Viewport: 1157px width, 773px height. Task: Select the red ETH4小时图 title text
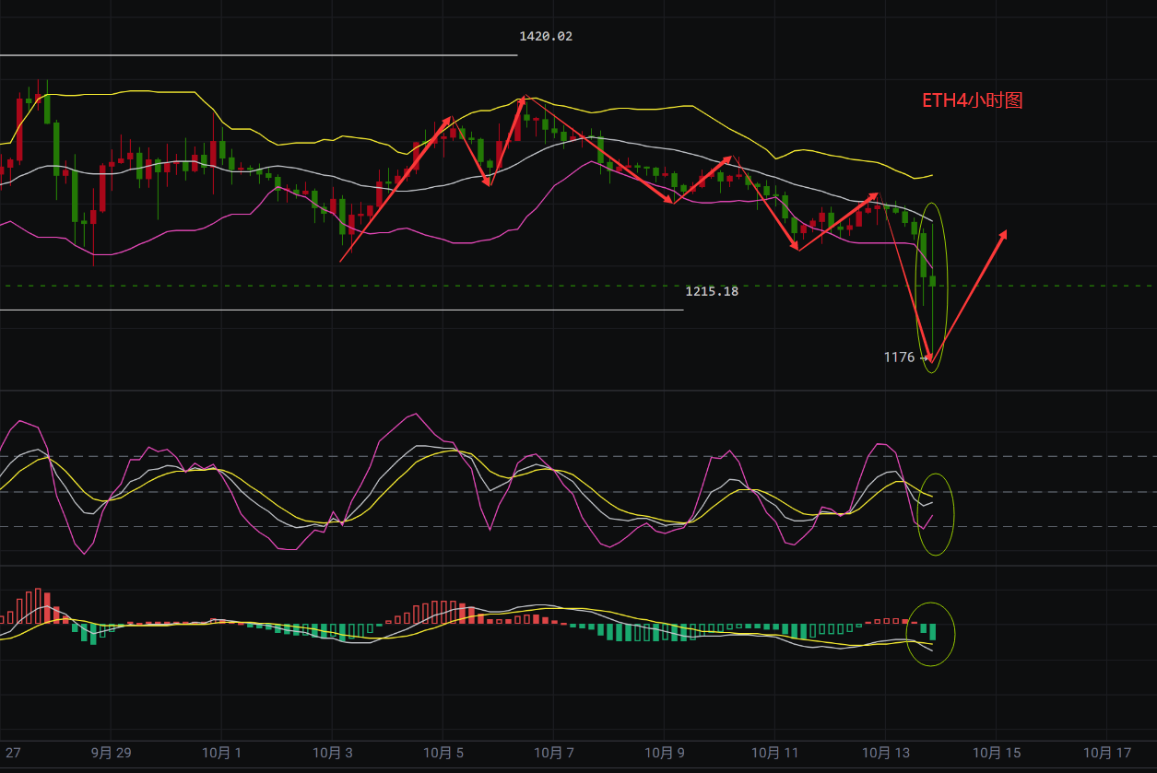pos(973,101)
